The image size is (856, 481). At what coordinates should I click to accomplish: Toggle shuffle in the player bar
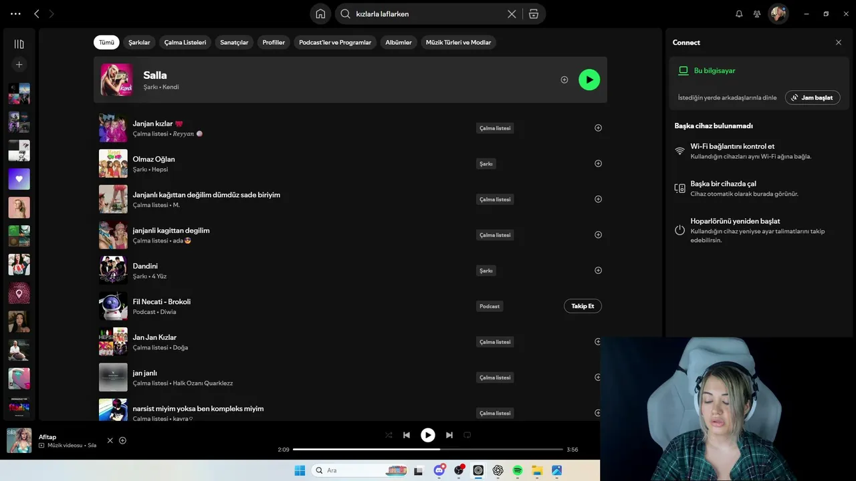[x=389, y=435]
